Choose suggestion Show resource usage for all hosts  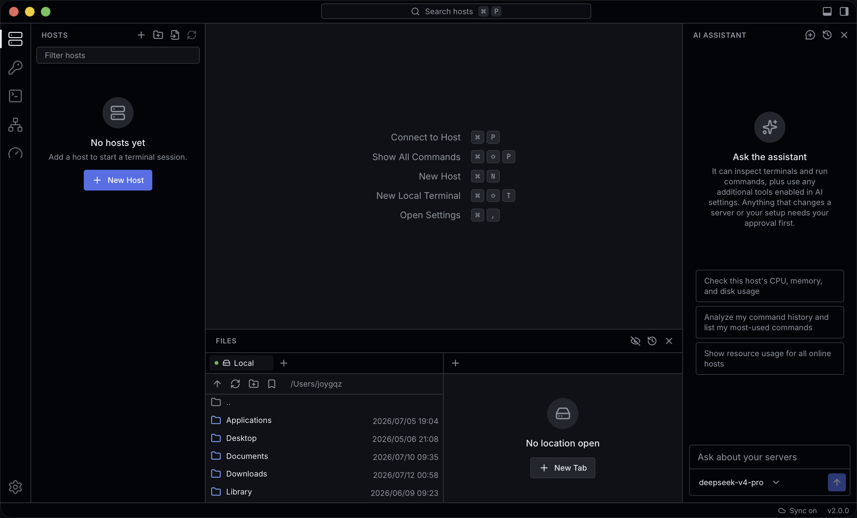(770, 359)
